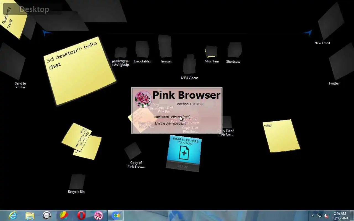
Task: Click "Join the pink revolution!" text
Action: click(170, 123)
